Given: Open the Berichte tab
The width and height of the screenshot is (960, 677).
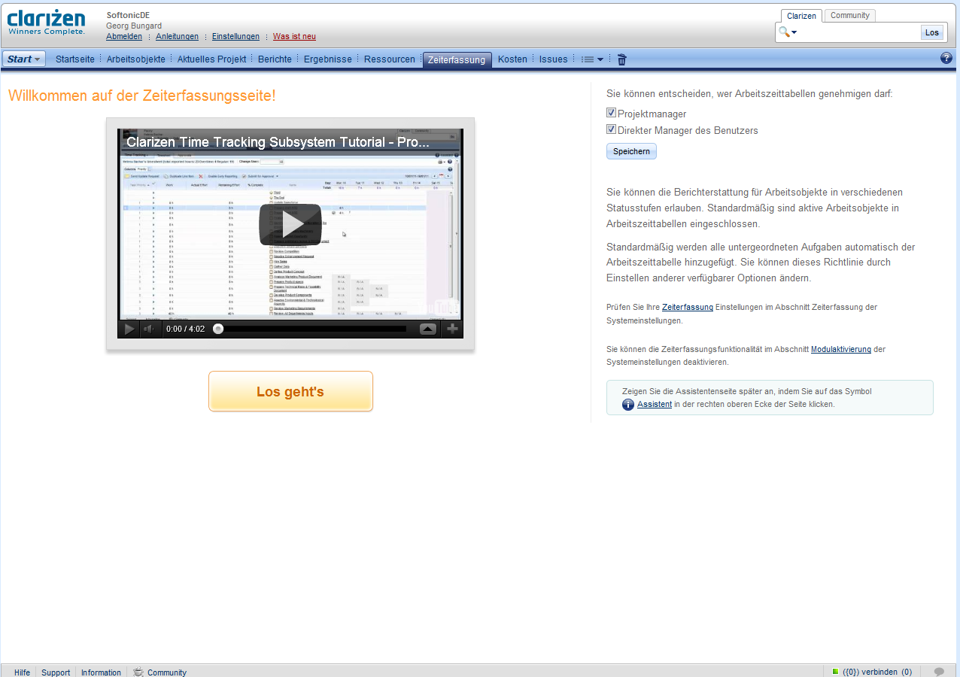Looking at the screenshot, I should pos(275,59).
